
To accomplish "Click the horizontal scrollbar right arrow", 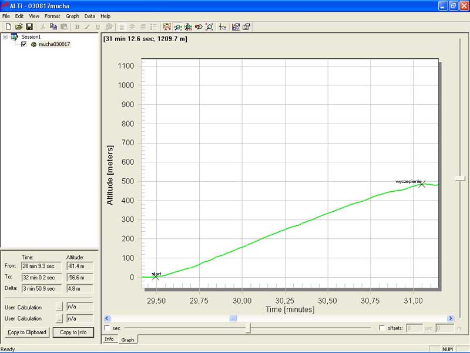I will point(451,318).
